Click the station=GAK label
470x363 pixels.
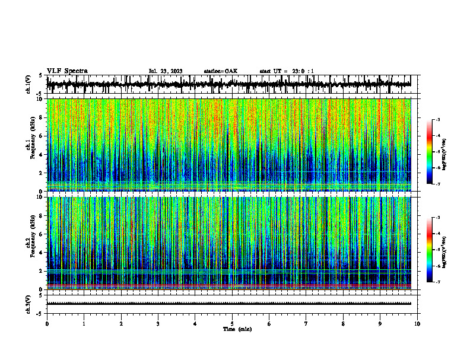click(x=221, y=71)
